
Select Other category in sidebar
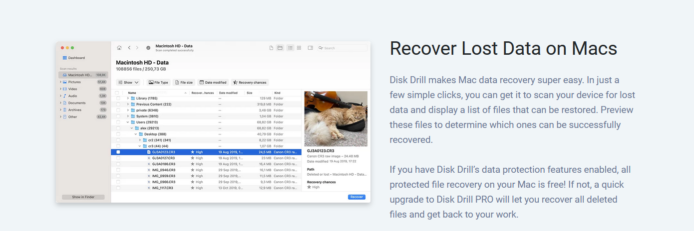pos(82,116)
